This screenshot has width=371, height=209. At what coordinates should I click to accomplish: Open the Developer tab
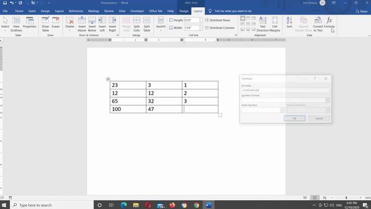[137, 11]
